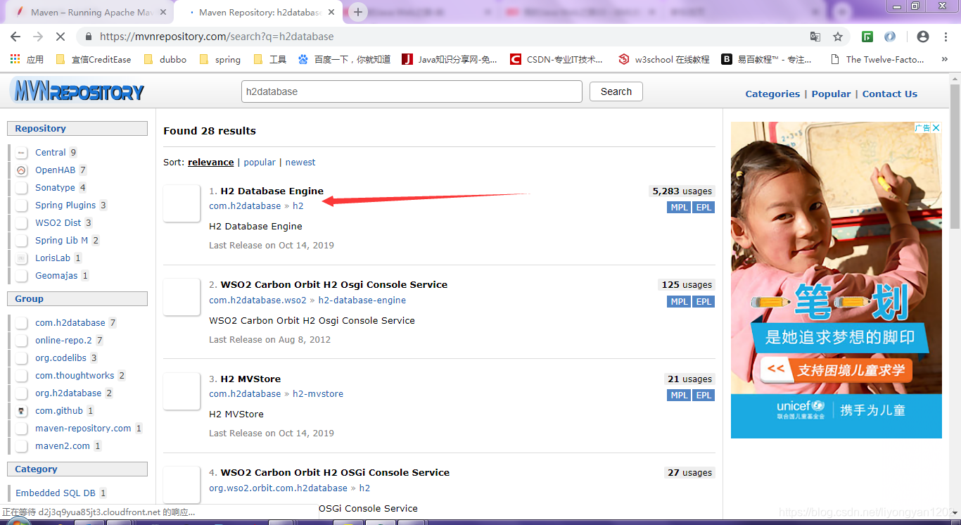Open w3school 在线教程 bookmark
This screenshot has height=525, width=961.
point(664,60)
